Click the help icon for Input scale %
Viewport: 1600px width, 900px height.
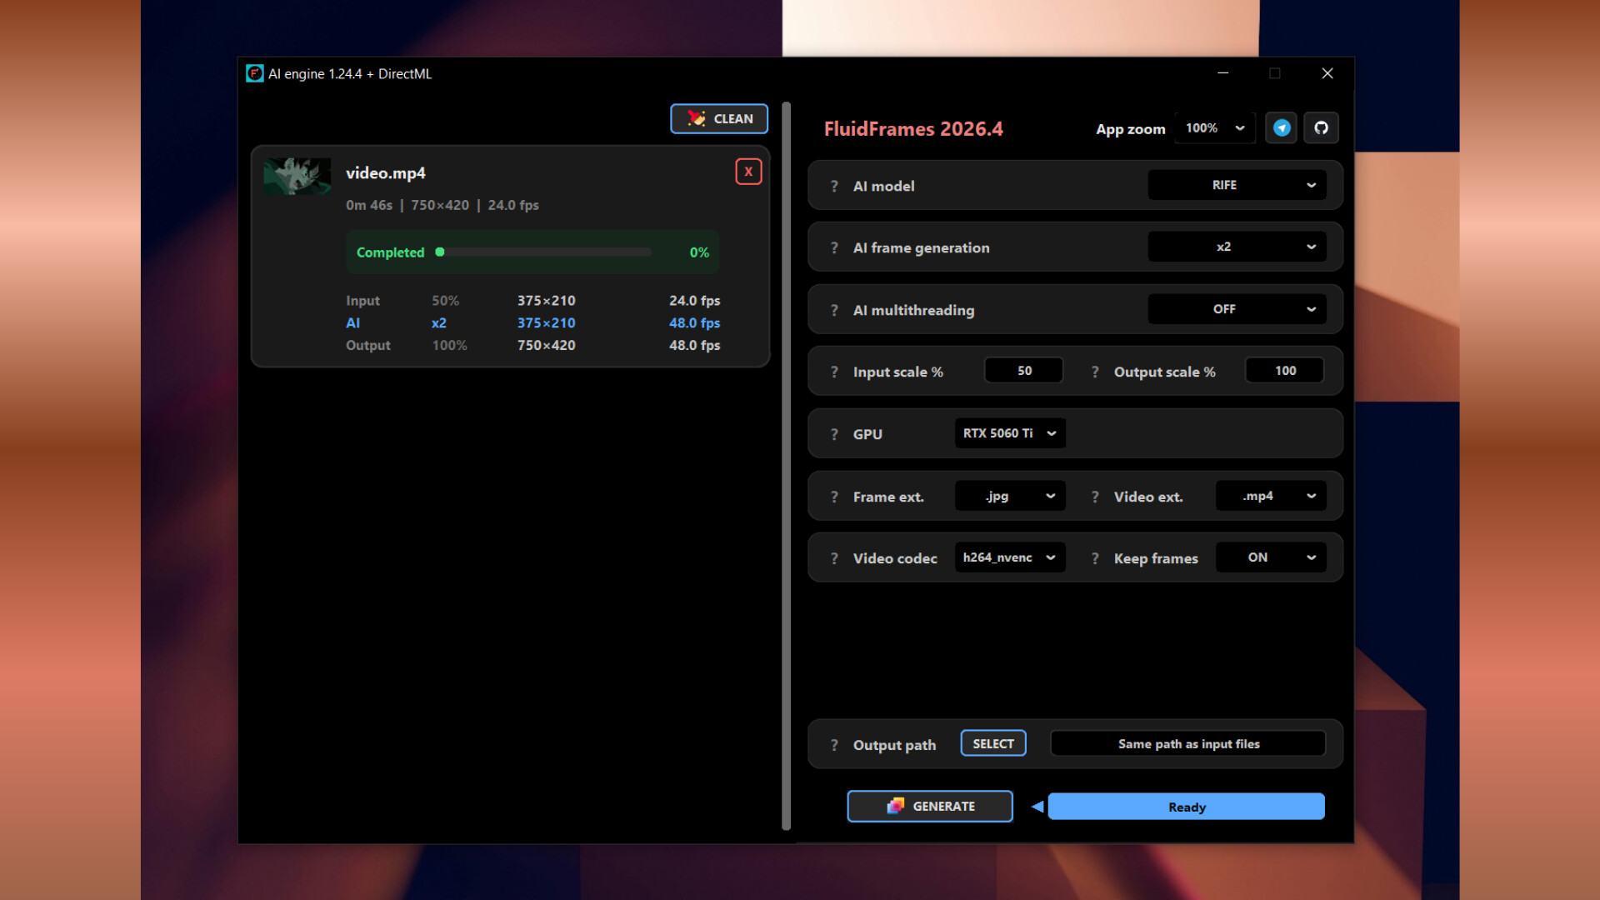pos(834,372)
